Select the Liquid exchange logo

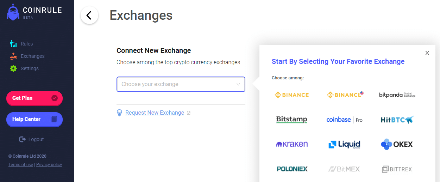344,144
